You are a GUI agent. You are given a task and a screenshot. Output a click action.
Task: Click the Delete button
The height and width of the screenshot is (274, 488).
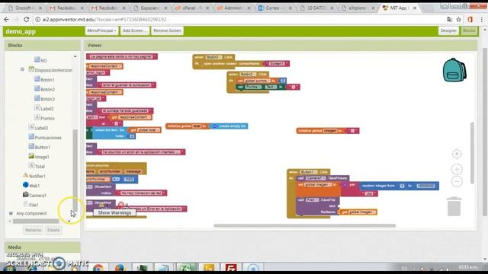[53, 230]
